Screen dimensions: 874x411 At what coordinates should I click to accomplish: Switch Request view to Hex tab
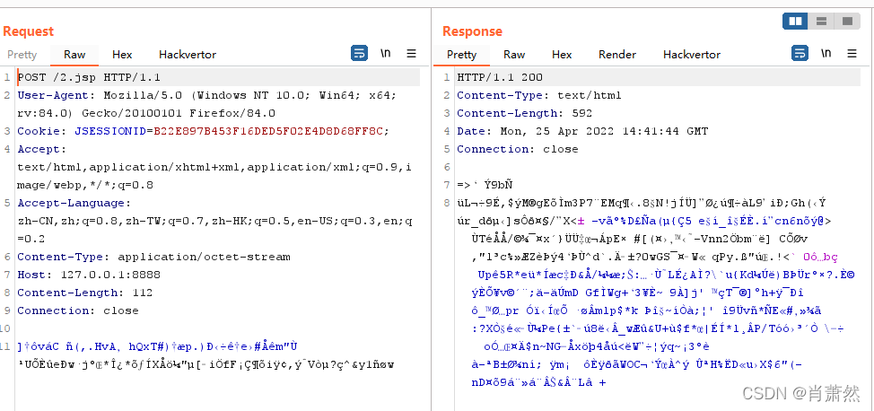[122, 55]
